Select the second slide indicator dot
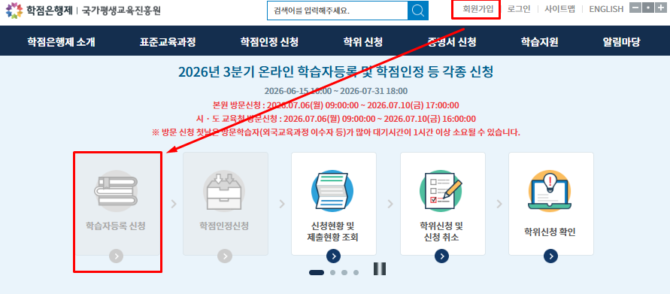 333,272
